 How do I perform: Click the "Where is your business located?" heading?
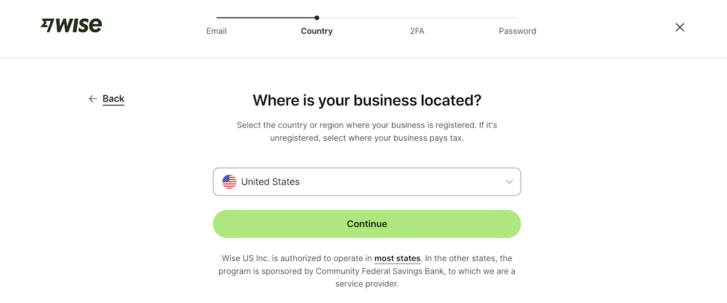coord(367,100)
